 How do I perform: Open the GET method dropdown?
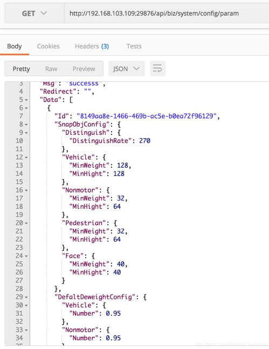pos(35,13)
